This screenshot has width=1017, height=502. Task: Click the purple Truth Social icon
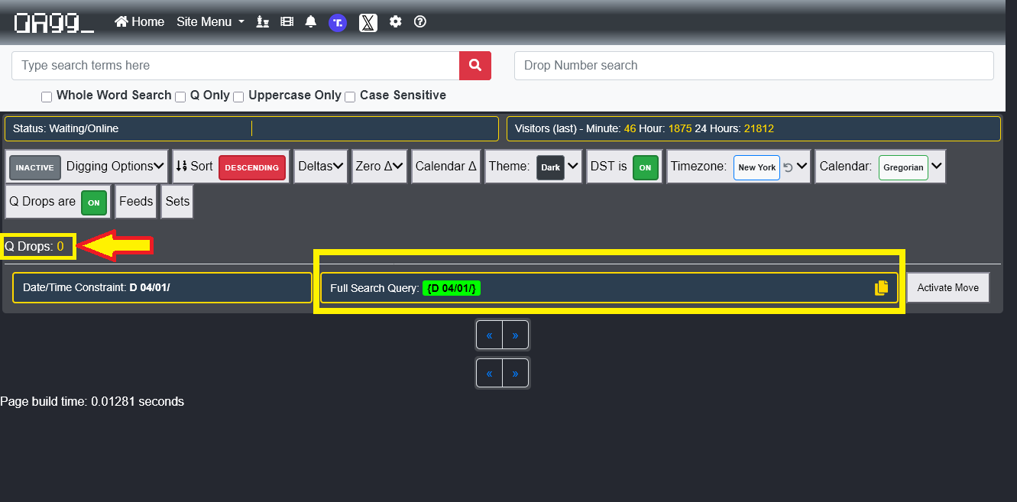click(x=338, y=22)
